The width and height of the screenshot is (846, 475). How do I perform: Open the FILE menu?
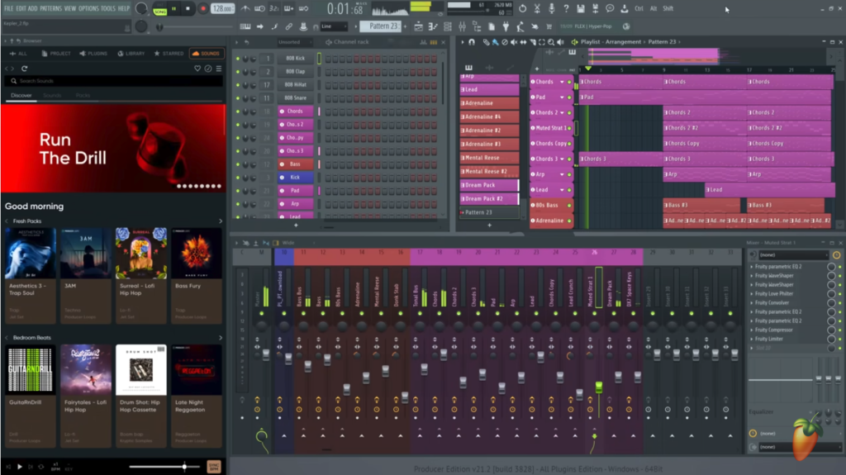click(x=8, y=8)
